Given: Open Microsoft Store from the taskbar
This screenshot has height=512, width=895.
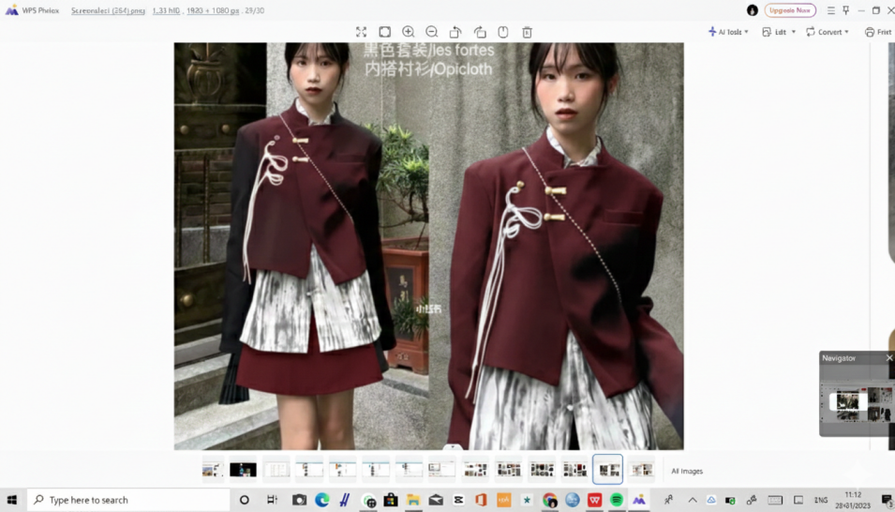Looking at the screenshot, I should point(391,500).
